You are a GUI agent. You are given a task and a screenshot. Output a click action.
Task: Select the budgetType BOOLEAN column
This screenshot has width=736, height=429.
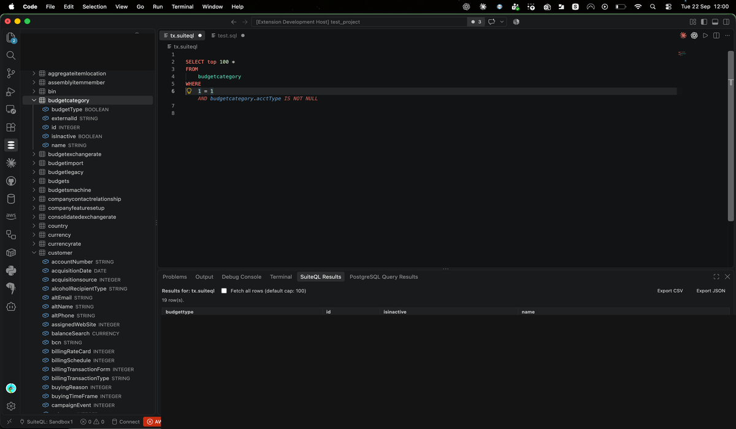pyautogui.click(x=79, y=110)
